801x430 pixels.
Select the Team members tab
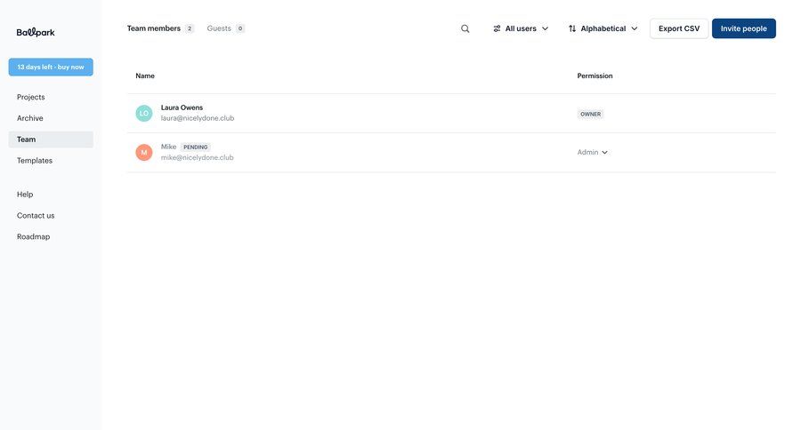[x=154, y=28]
